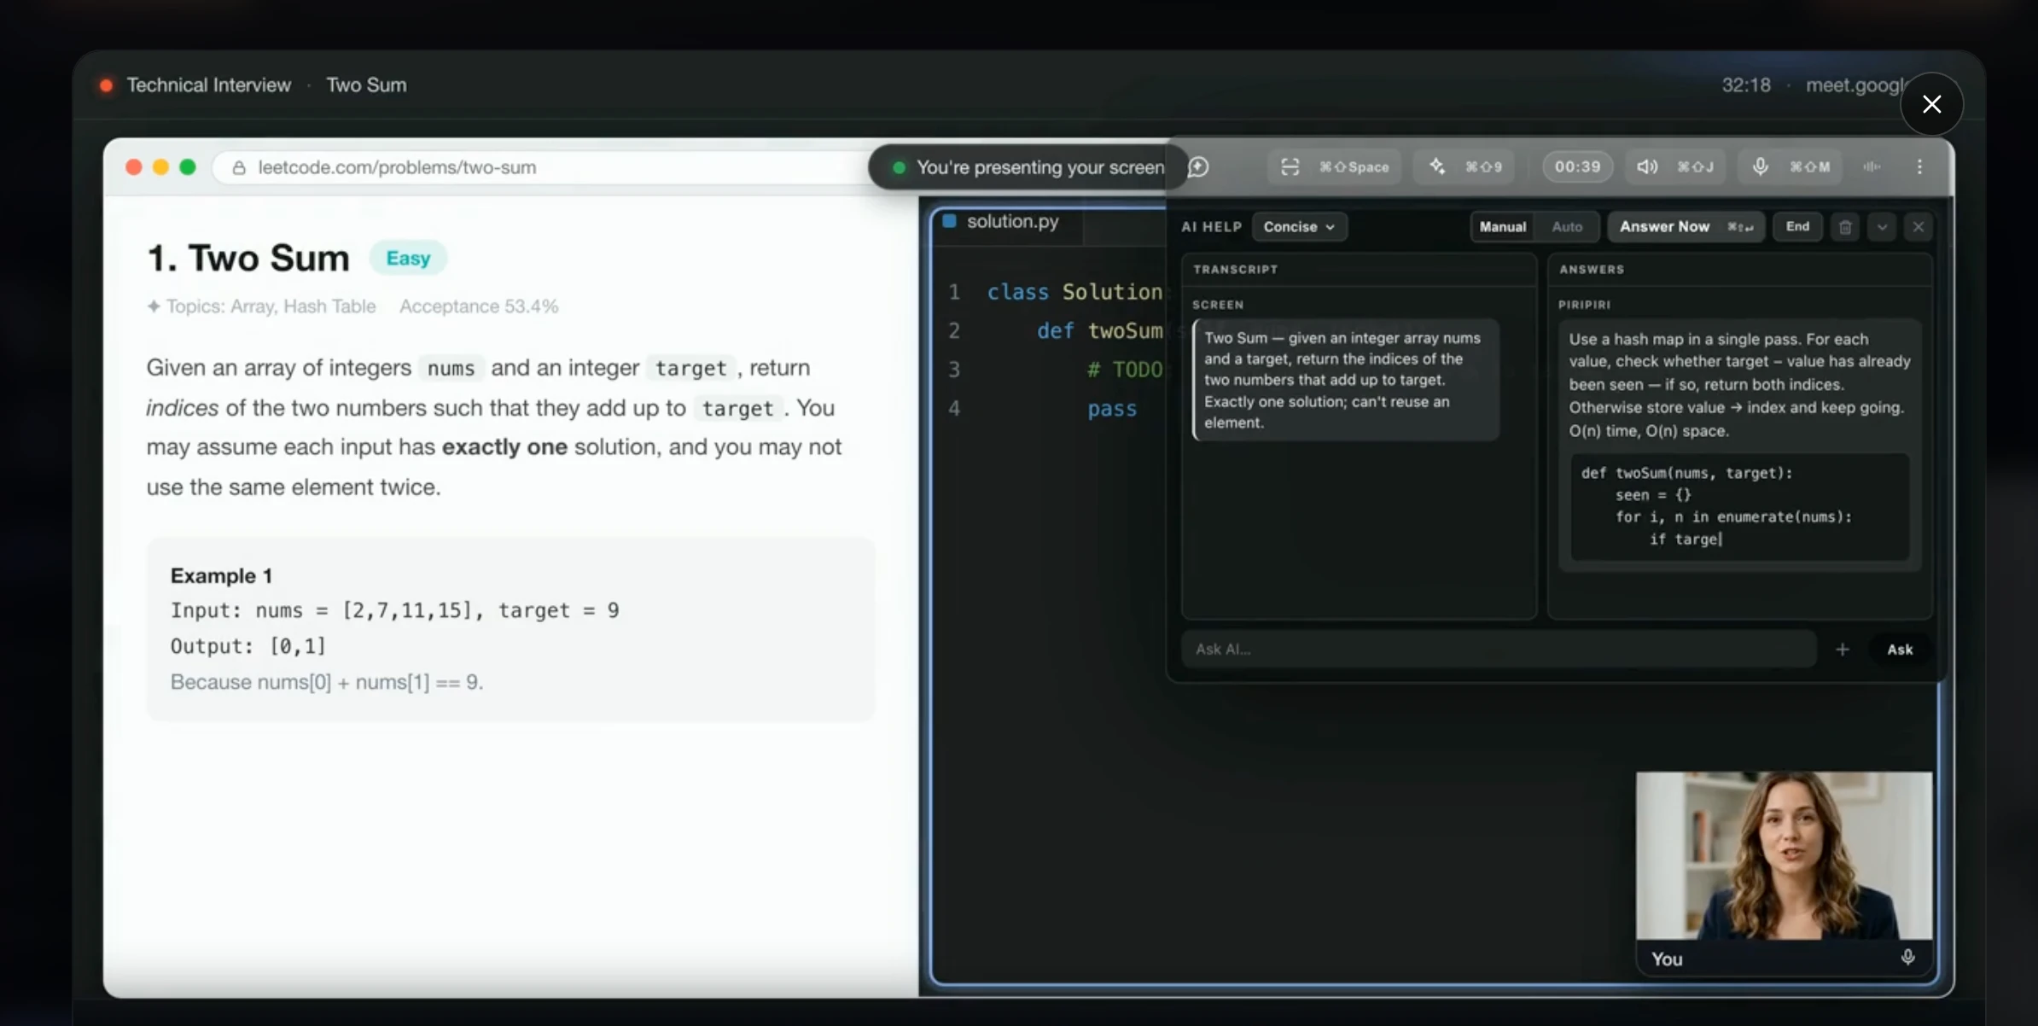
Task: Click the AI HELP label
Action: (x=1211, y=227)
